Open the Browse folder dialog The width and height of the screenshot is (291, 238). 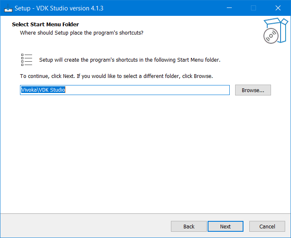(x=253, y=90)
